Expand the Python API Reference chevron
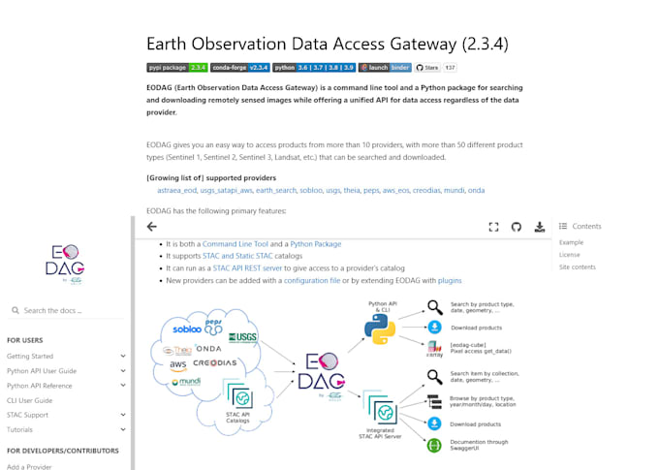 coord(123,385)
